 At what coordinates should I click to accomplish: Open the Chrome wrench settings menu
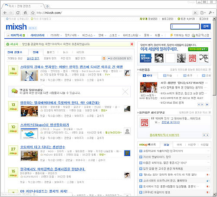pyautogui.click(x=211, y=13)
